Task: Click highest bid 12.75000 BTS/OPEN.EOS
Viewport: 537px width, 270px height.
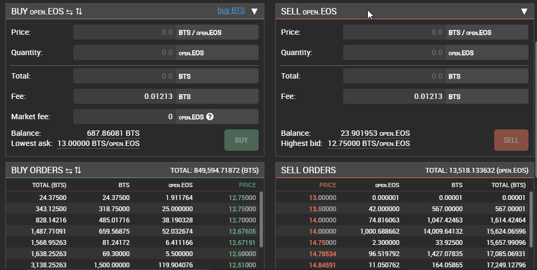Action: pyautogui.click(x=369, y=144)
